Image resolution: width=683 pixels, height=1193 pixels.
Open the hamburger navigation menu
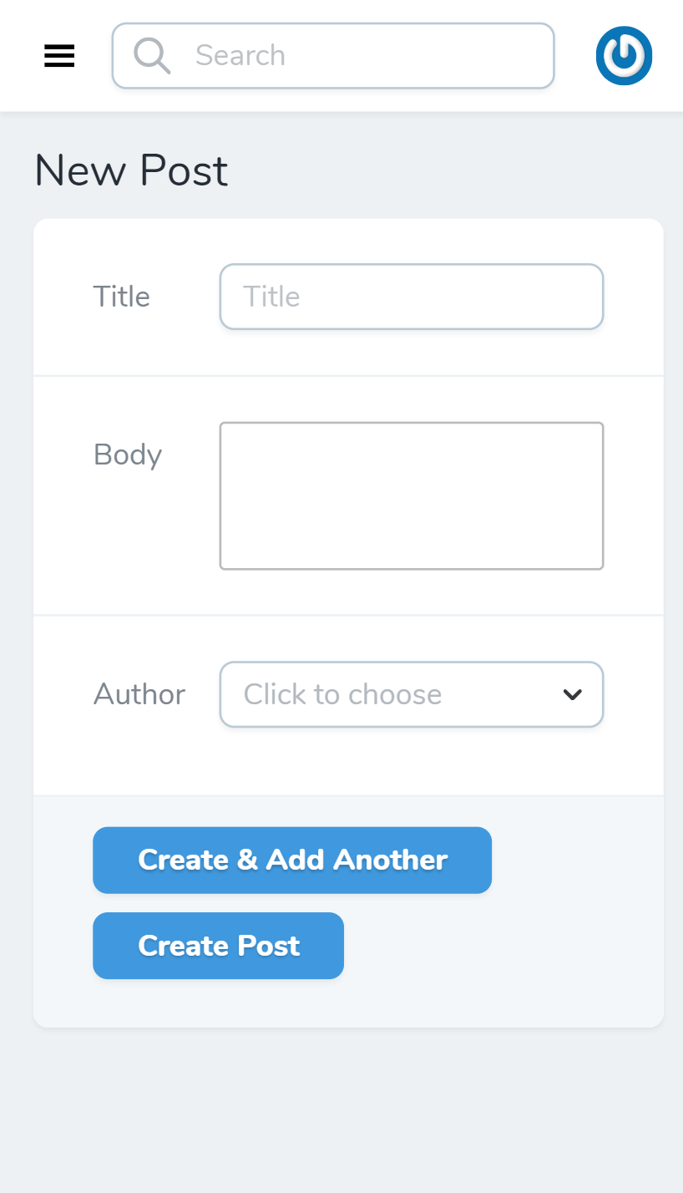58,55
